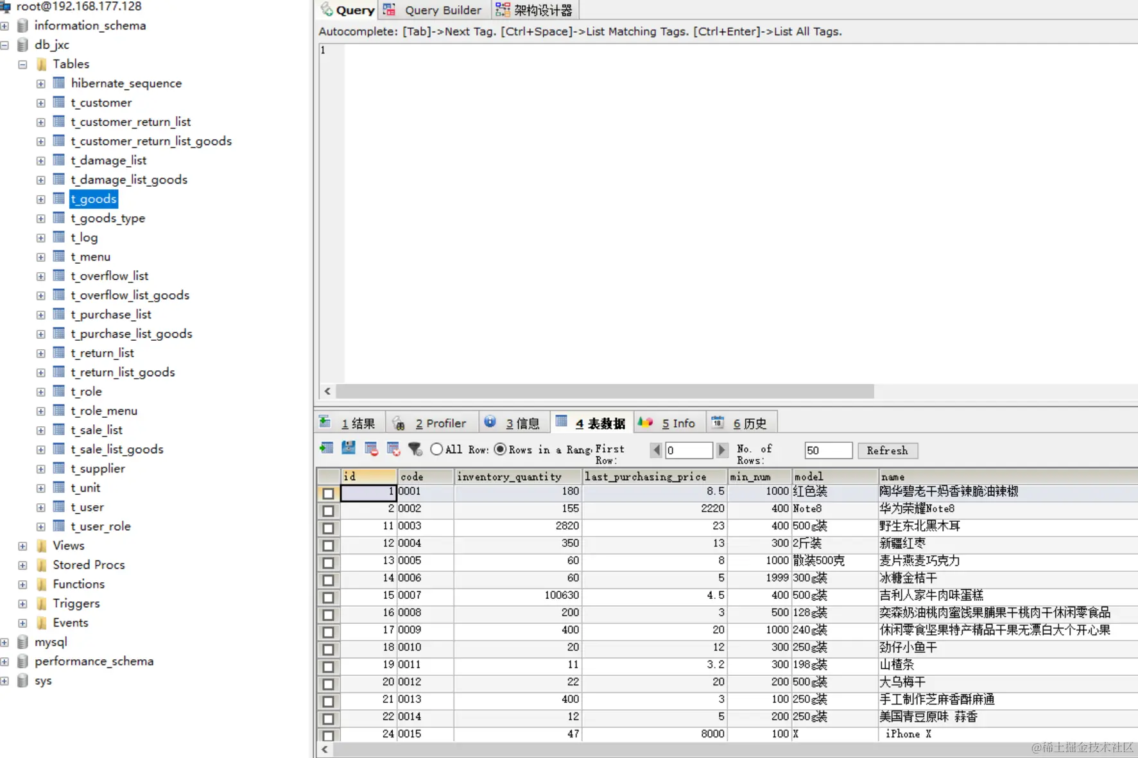Image resolution: width=1138 pixels, height=758 pixels.
Task: Click the save changes disk icon
Action: [x=349, y=449]
